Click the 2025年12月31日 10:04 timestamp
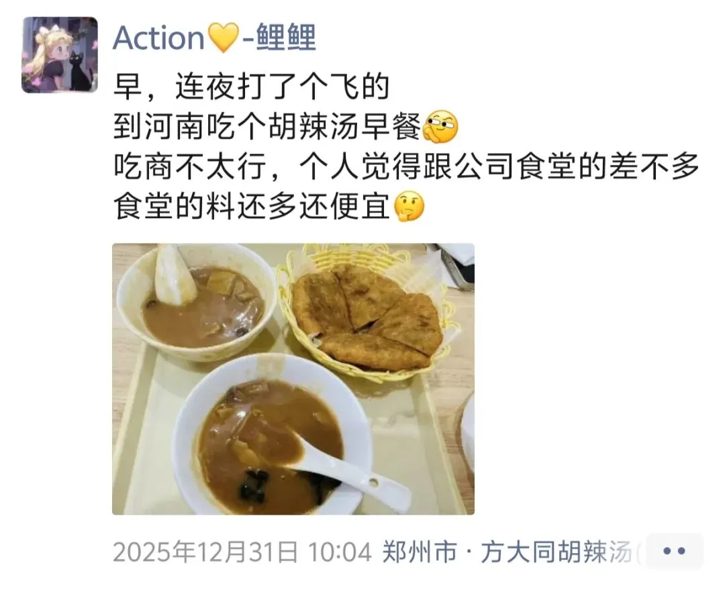725x596 pixels. 242,552
